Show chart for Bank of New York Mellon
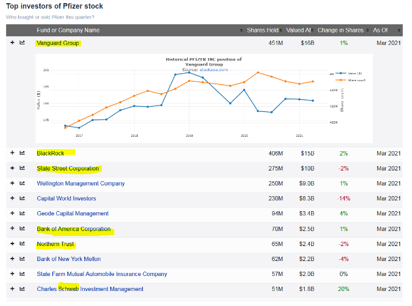Viewport: 412px width, 306px height. [x=22, y=259]
